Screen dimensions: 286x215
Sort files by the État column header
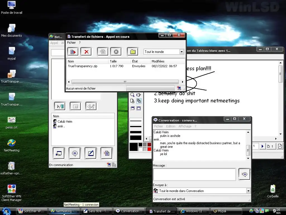[x=140, y=61]
